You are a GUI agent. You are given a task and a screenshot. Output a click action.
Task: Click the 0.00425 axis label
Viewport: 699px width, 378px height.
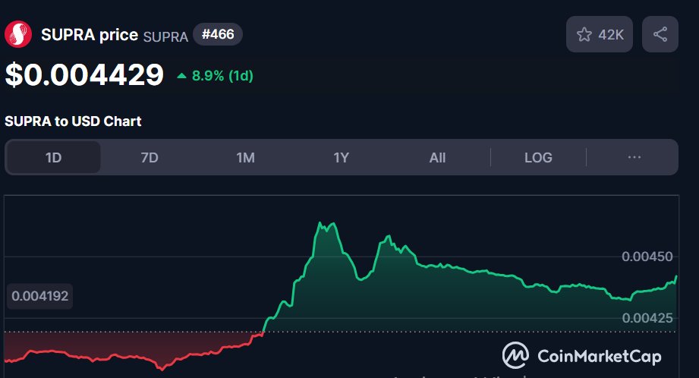[647, 318]
